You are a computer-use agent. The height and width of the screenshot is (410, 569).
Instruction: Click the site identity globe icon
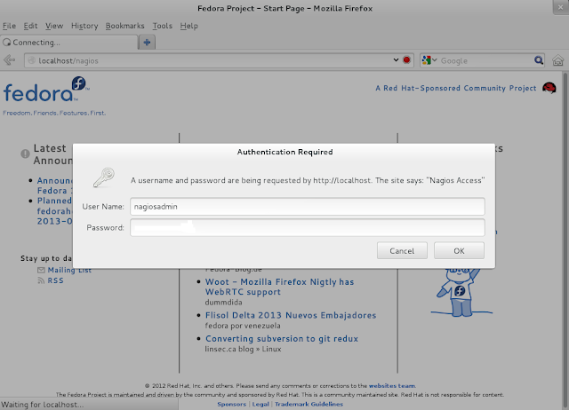pyautogui.click(x=32, y=60)
